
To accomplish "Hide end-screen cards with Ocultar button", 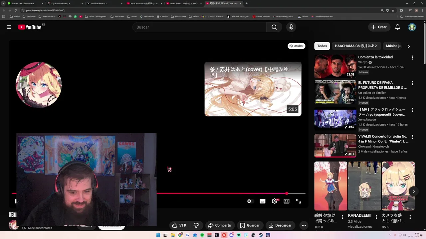I will pos(297,46).
